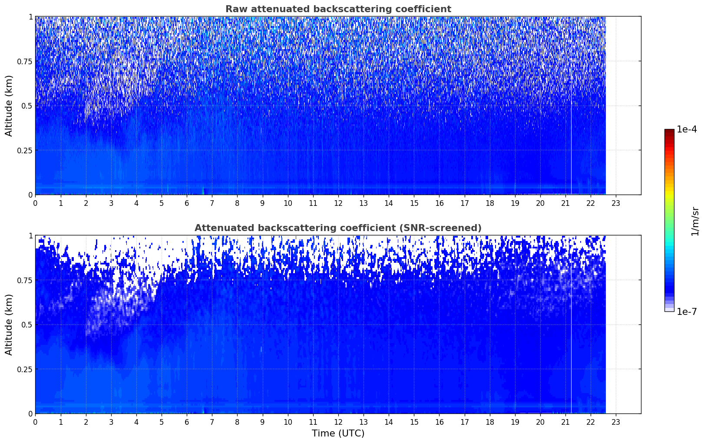Click the 'Attenuated backscattering coefficient (SNR-screened)' title
Image resolution: width=704 pixels, height=443 pixels.
click(x=338, y=228)
